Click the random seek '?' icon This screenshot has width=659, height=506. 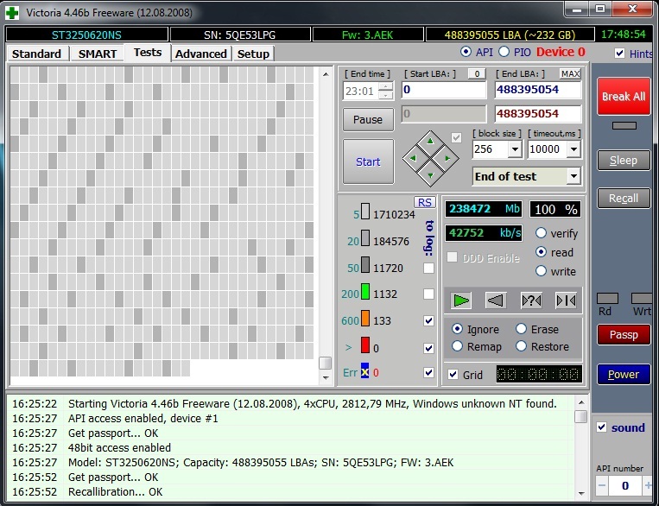[531, 300]
